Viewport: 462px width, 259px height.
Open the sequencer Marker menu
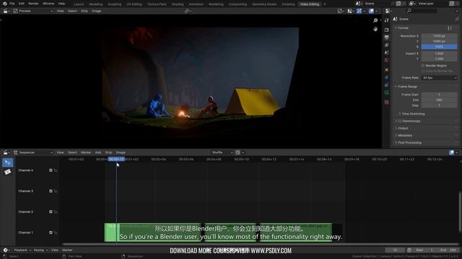tap(86, 153)
